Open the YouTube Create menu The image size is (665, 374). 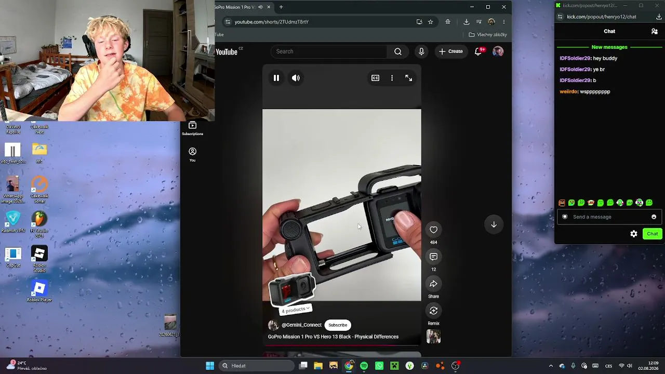[x=450, y=51]
